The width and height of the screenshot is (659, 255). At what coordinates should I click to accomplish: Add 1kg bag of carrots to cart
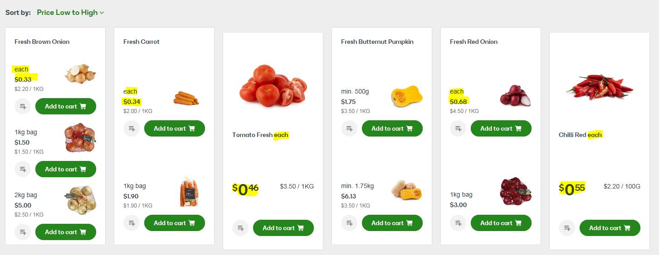175,223
